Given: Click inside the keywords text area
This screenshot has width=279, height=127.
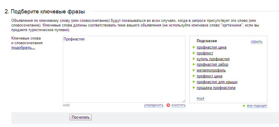Looking at the screenshot, I should coord(124,69).
